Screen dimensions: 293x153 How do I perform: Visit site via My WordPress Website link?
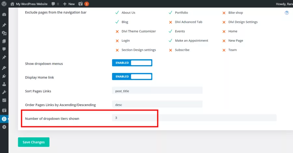29,4
